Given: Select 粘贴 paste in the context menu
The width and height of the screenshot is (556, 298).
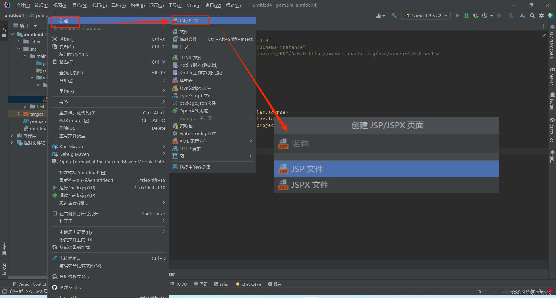Looking at the screenshot, I should 108,62.
